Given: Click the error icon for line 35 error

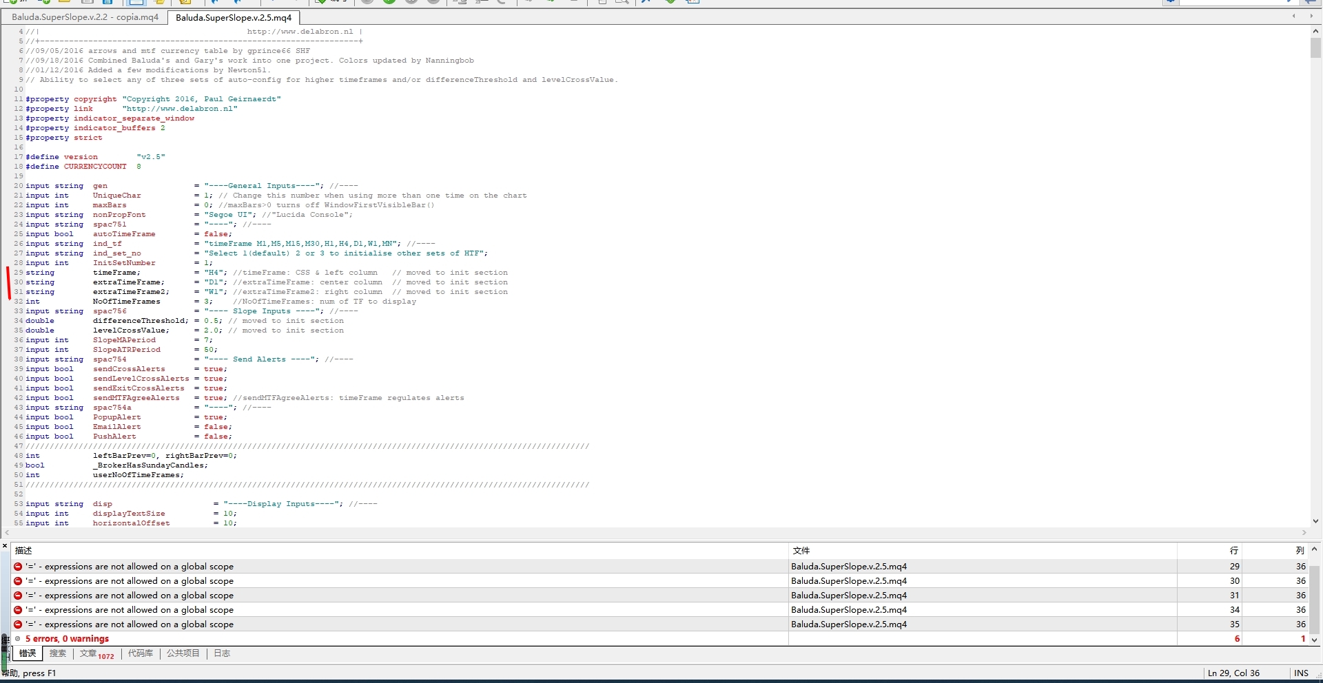Looking at the screenshot, I should pyautogui.click(x=18, y=624).
